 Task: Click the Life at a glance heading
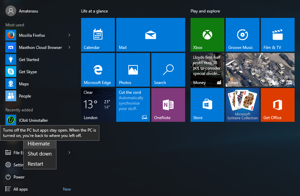pos(95,11)
